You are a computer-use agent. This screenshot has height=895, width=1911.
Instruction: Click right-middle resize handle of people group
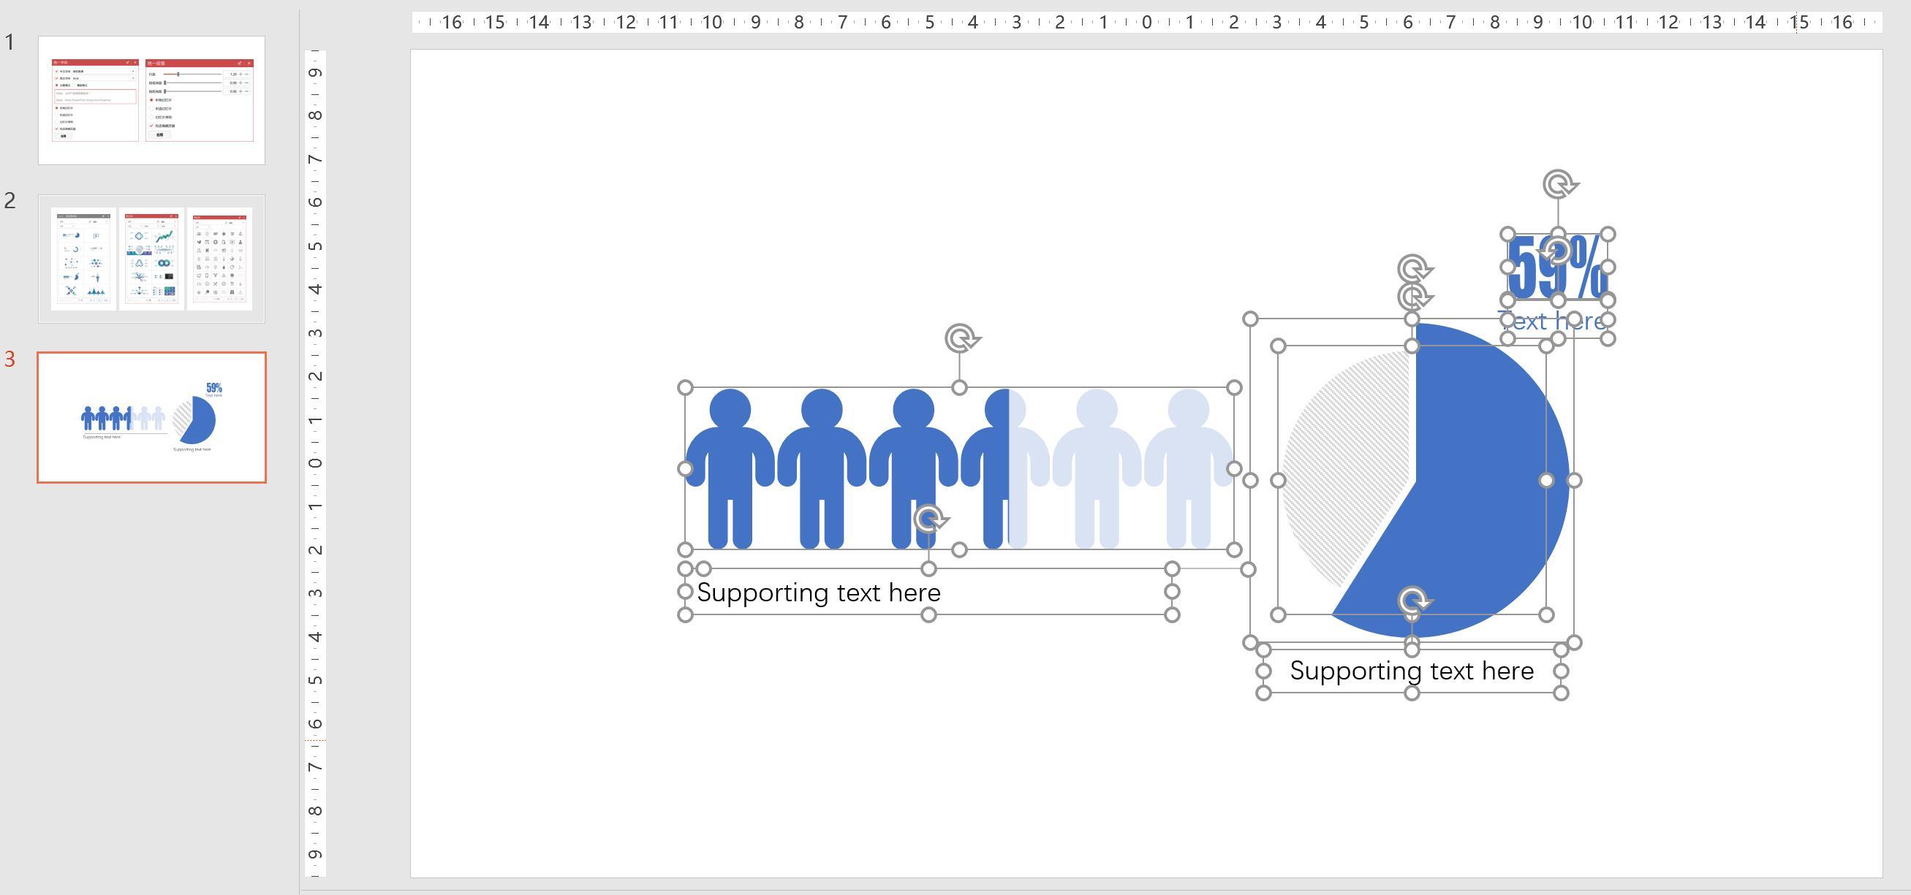1234,468
